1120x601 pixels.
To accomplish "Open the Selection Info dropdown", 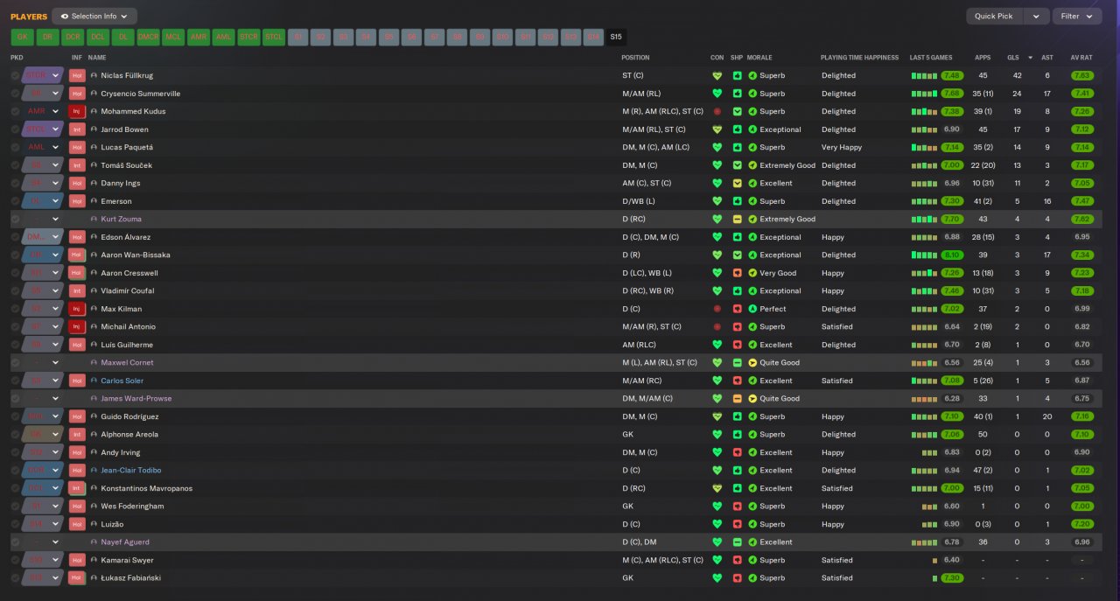I will (94, 16).
